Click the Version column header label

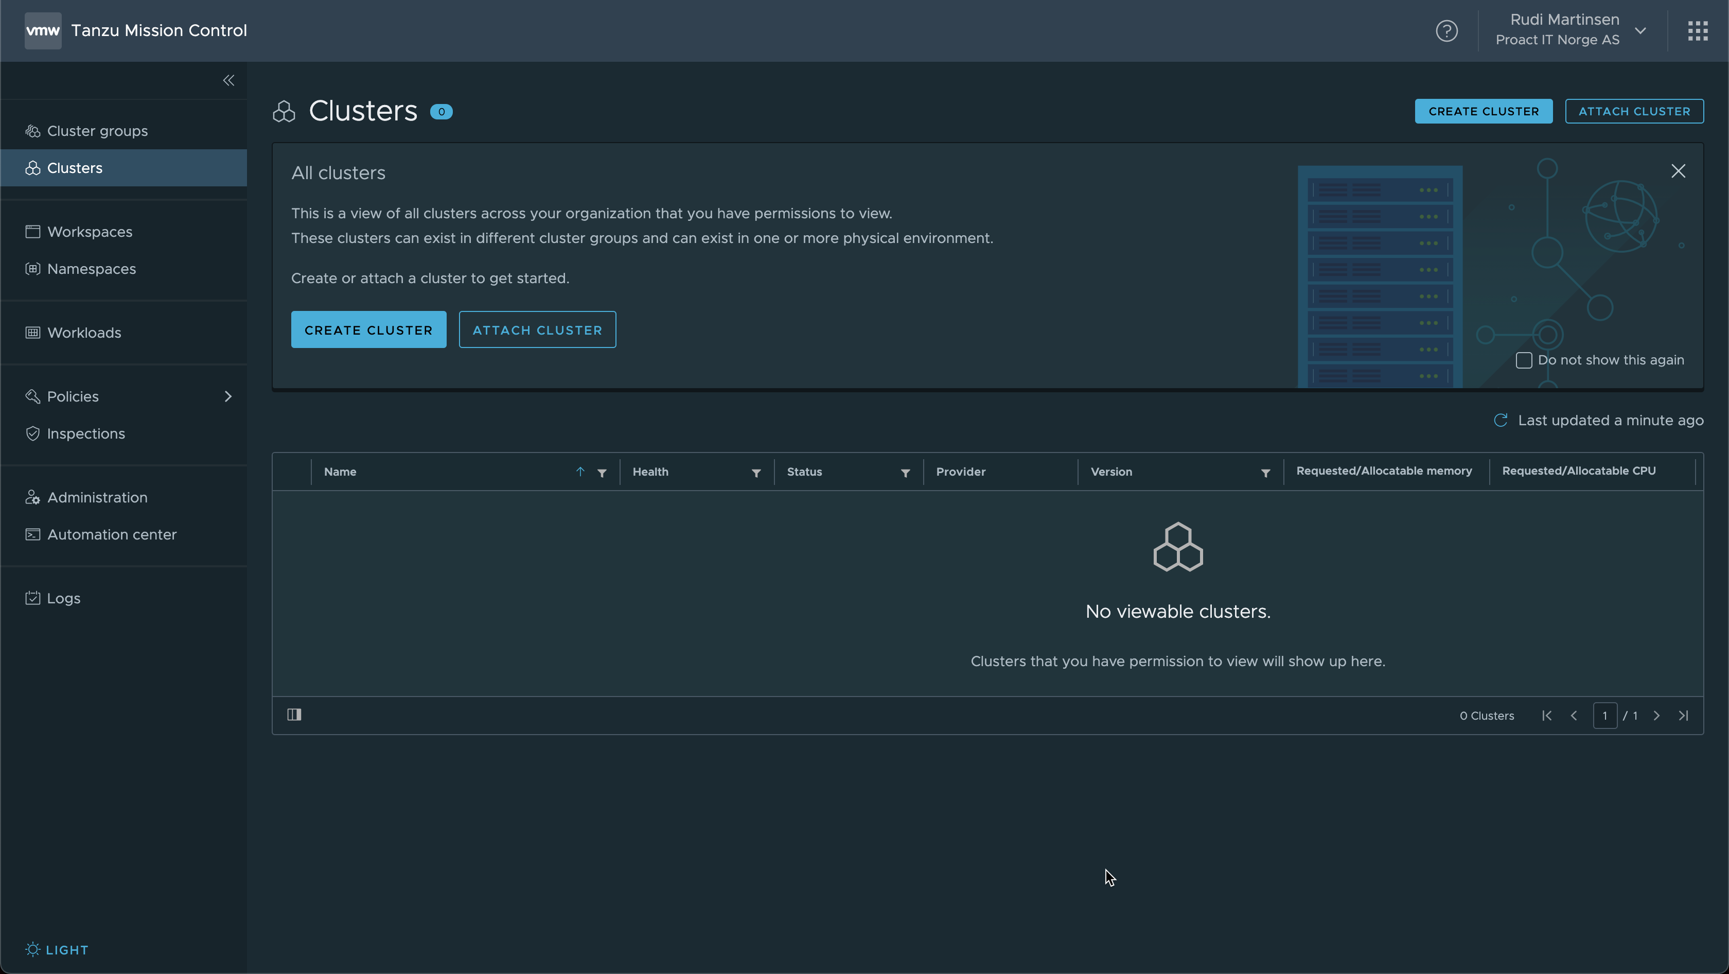point(1111,472)
